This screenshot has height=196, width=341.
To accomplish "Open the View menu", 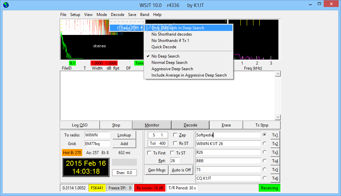I will 88,15.
